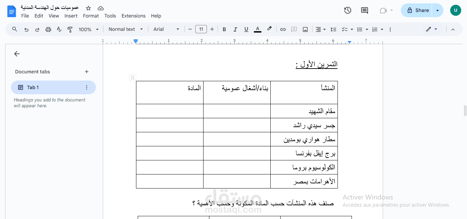The width and height of the screenshot is (467, 219).
Task: Toggle italic formatting
Action: pos(235,29)
